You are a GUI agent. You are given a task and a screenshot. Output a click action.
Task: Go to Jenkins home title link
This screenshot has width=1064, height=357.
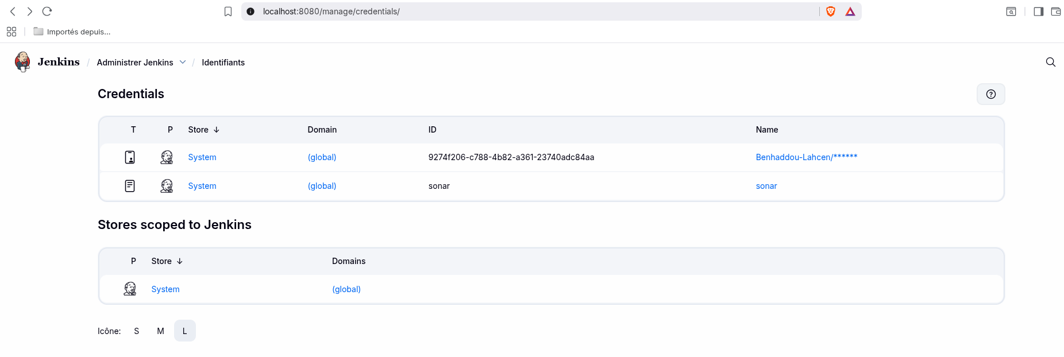pyautogui.click(x=59, y=62)
